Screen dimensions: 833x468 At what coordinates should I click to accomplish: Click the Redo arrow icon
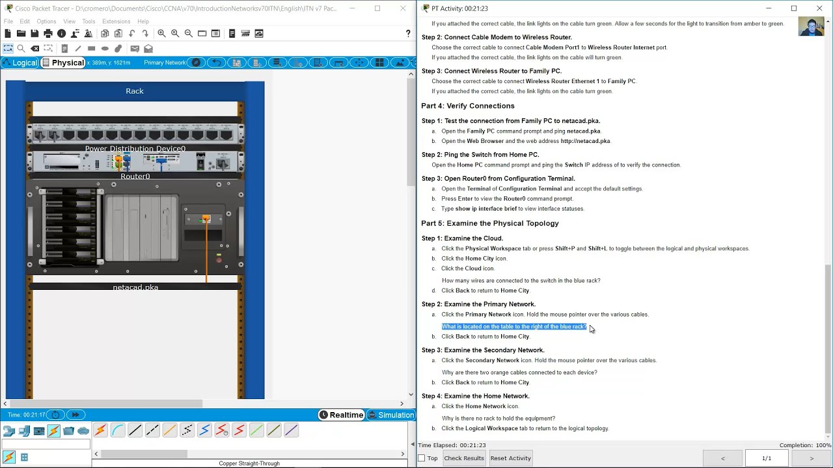(x=144, y=33)
